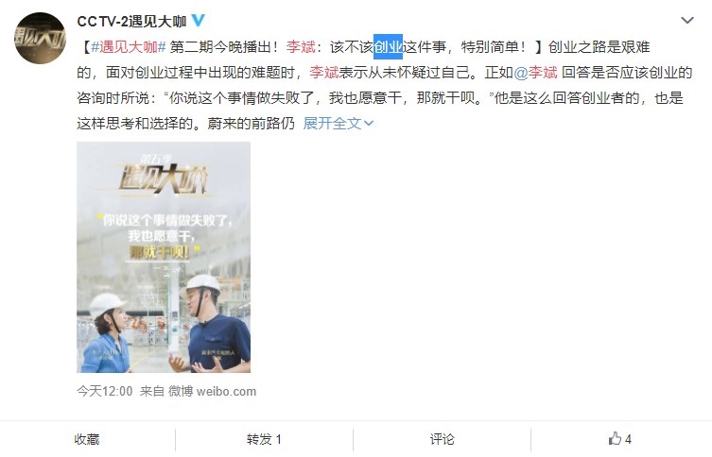This screenshot has width=712, height=457.
Task: Click the gold 遇见大咖 logo on the poster
Action: tap(164, 178)
